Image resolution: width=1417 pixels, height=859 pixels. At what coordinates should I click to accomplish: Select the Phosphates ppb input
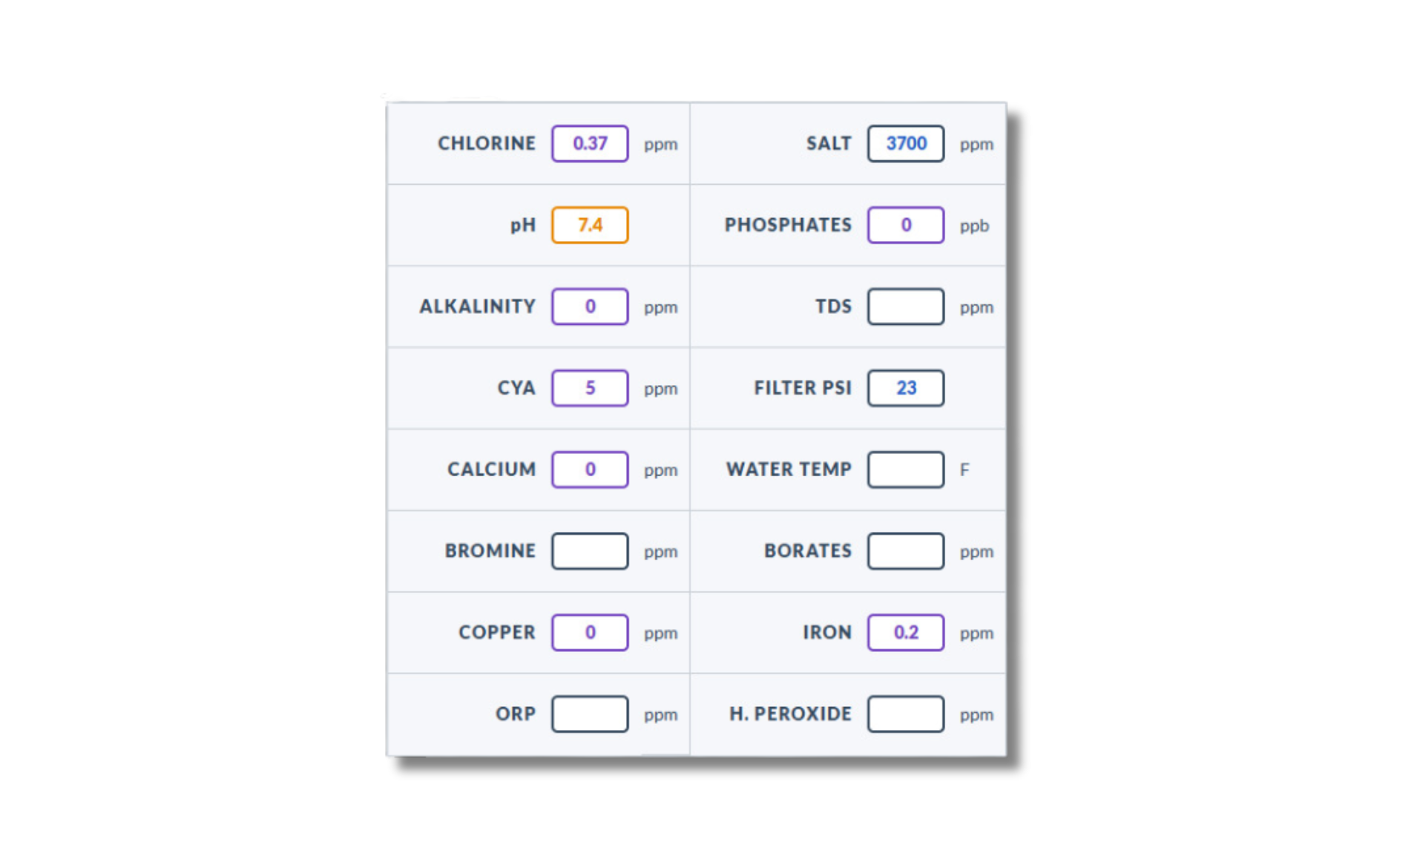point(905,225)
